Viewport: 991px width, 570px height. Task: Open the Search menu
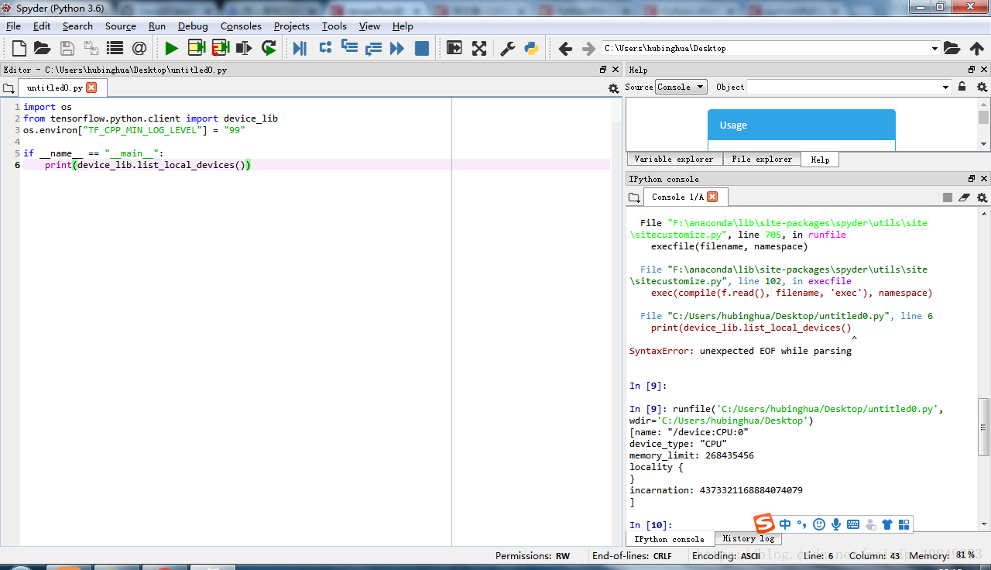[x=77, y=26]
